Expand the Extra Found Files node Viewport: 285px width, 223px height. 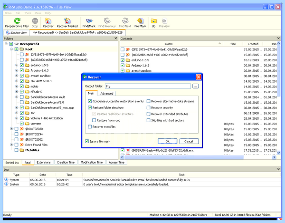[11, 145]
